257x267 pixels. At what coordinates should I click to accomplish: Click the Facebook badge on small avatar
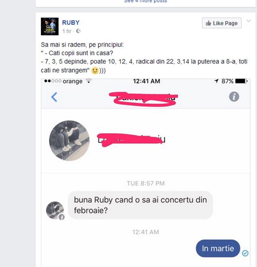tap(62, 217)
